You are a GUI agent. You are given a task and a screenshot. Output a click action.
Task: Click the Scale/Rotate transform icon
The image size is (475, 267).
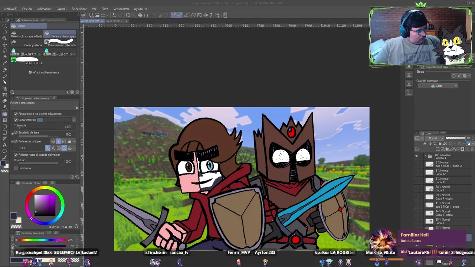pos(146,15)
